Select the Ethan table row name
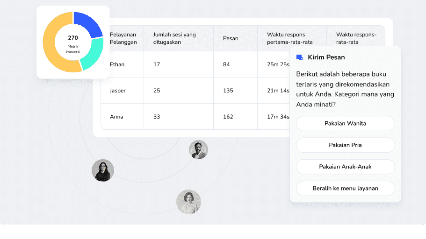 117,64
